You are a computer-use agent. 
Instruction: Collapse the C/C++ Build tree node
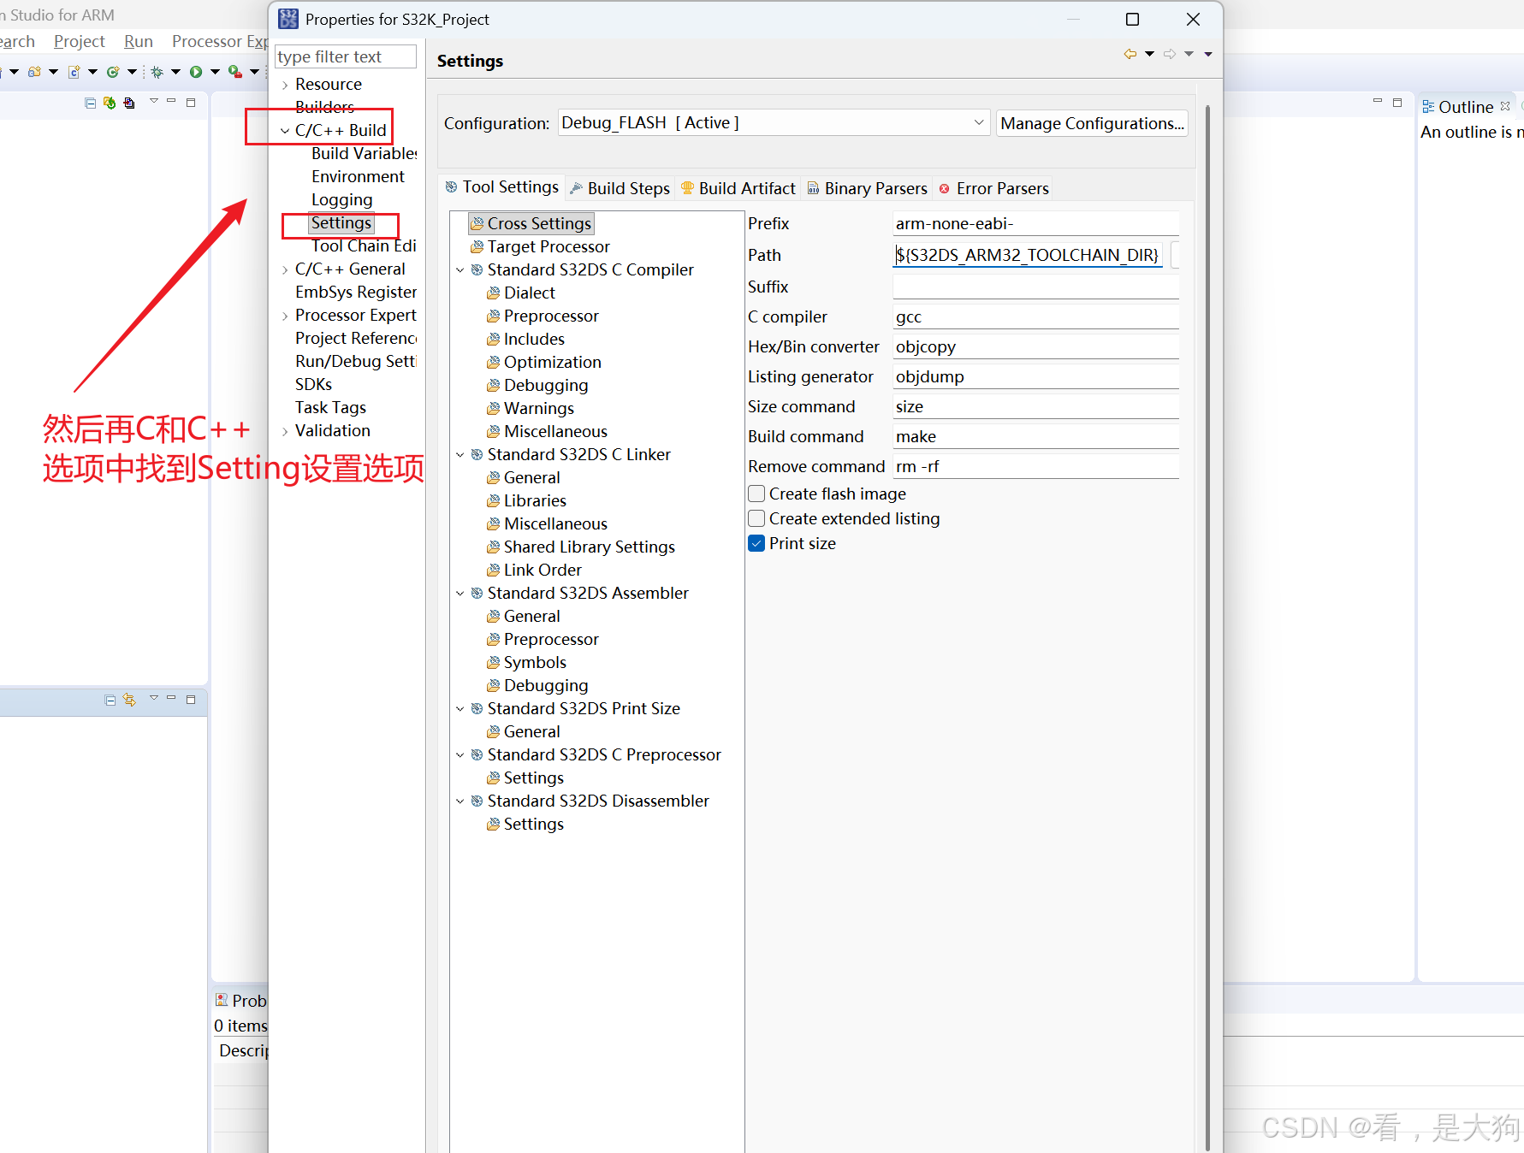[285, 131]
